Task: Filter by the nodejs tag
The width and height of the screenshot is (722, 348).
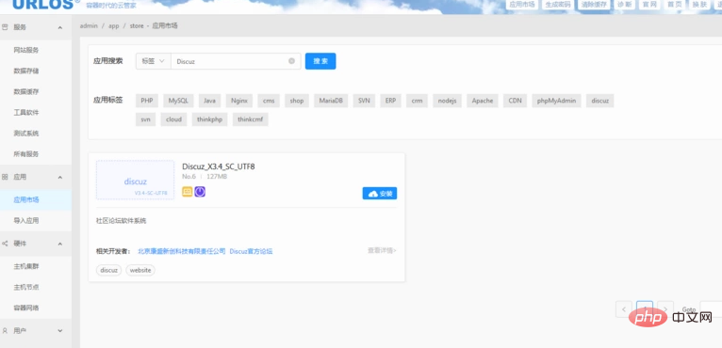Action: (447, 101)
